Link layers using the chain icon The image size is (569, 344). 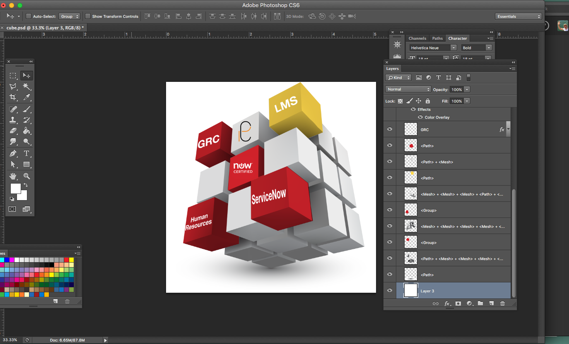(436, 303)
